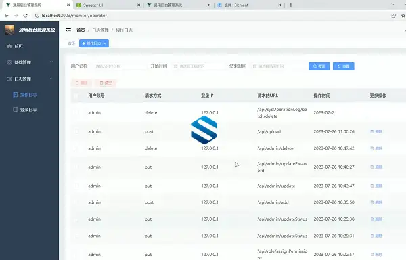Close the 操作日志 page tag
Viewport: 406px width, 260px height.
[x=105, y=43]
